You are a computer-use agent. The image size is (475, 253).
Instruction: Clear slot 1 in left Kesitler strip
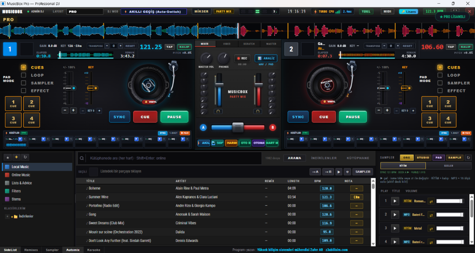pyautogui.click(x=25, y=139)
